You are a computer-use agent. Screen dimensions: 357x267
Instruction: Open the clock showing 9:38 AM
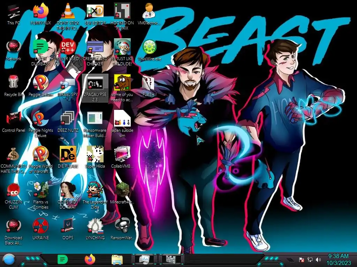point(339,259)
